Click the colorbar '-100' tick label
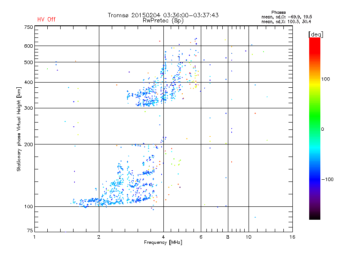This screenshot has height=258, width=344. tap(327, 179)
